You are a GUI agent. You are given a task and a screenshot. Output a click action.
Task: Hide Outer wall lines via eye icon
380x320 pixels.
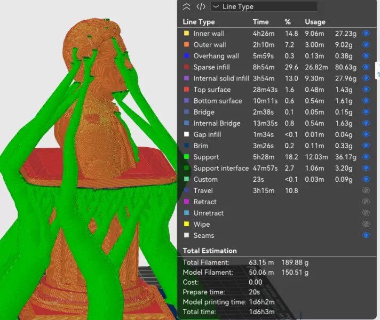tap(366, 45)
